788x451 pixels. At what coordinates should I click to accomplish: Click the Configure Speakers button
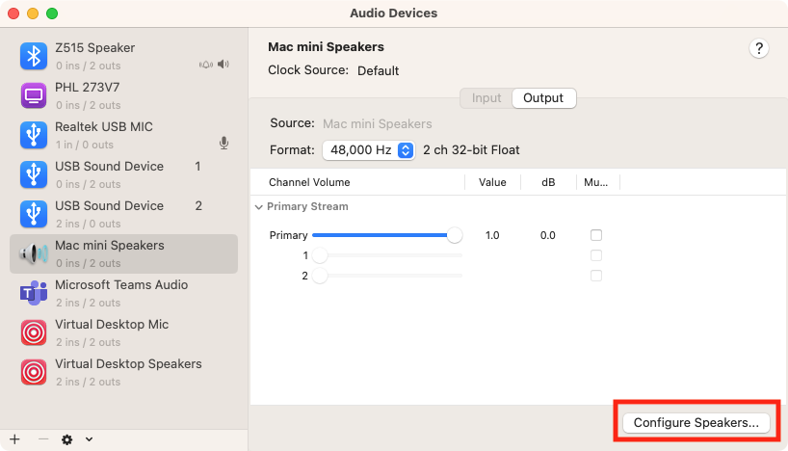[x=696, y=423]
